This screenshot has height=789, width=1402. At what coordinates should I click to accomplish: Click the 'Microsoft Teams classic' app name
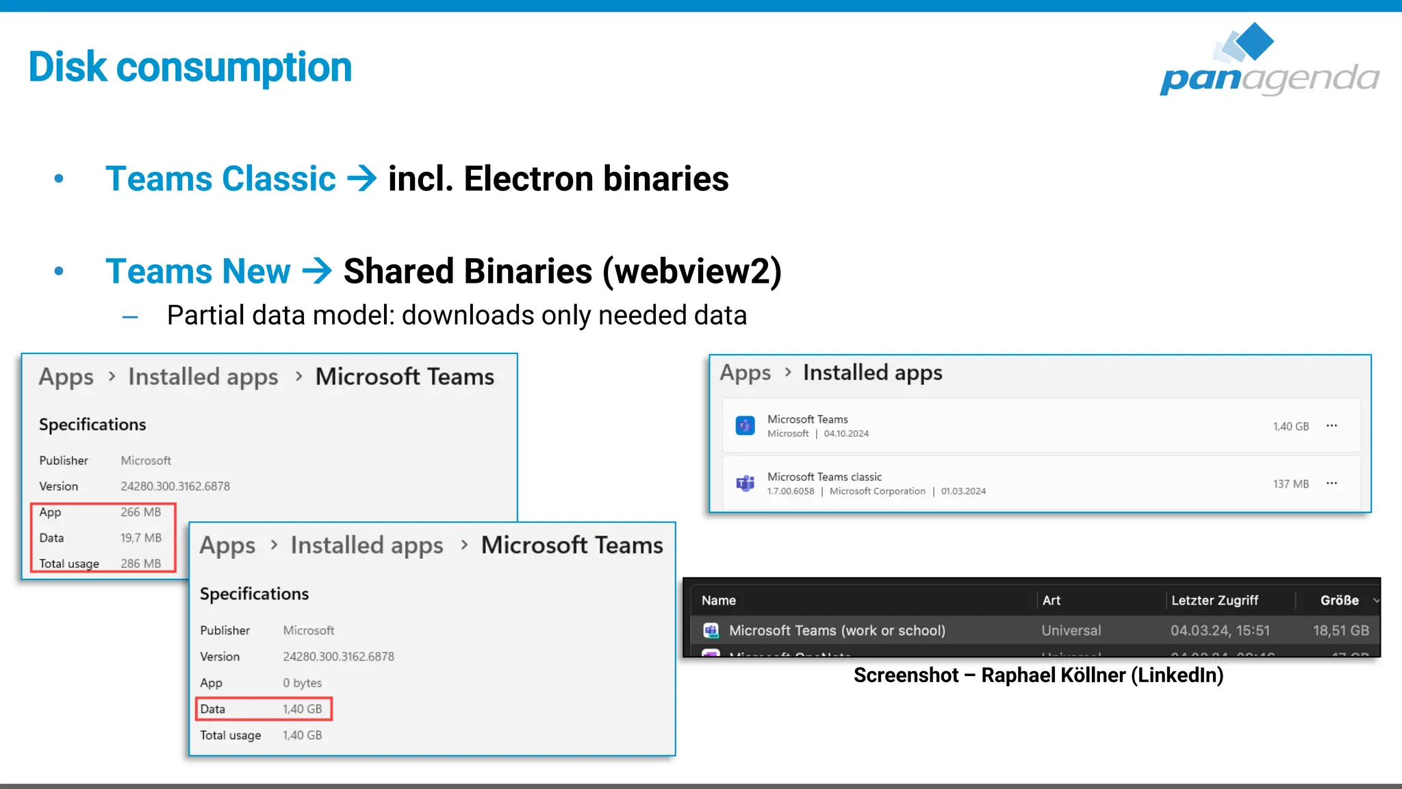click(x=824, y=477)
